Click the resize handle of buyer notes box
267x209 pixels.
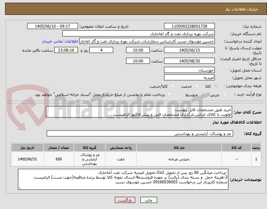coord(20,188)
